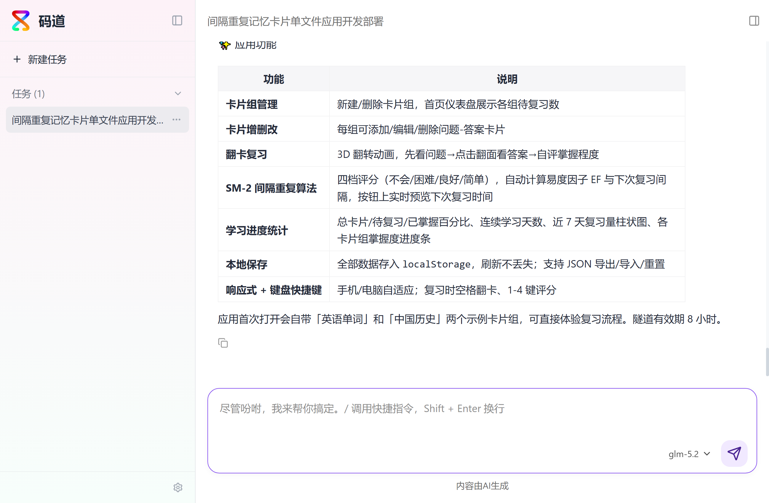This screenshot has height=503, width=769.
Task: Send message with the paper plane button
Action: 734,453
